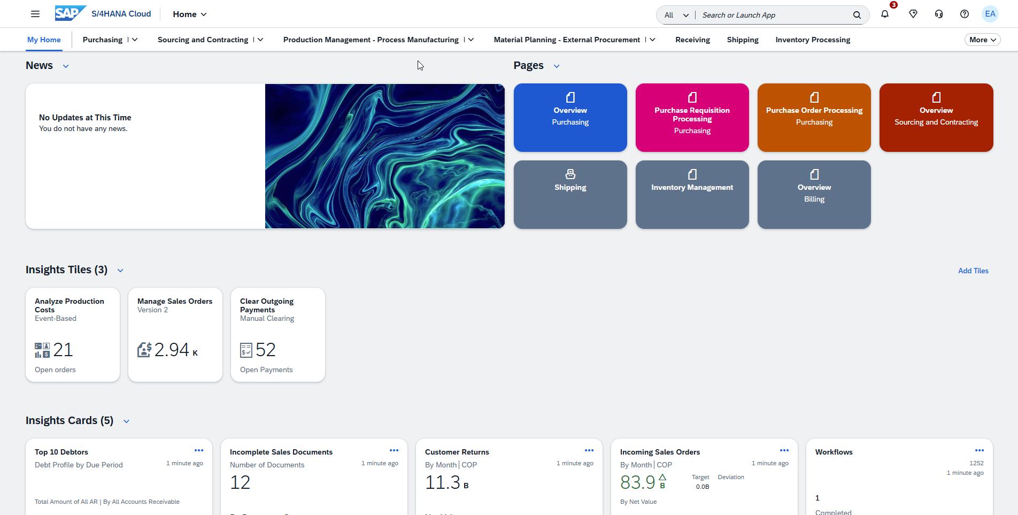The image size is (1018, 515).
Task: Open the Shipping page tile printer icon
Action: click(570, 174)
